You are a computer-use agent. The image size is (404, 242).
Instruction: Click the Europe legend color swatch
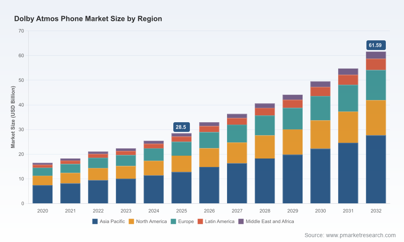point(173,221)
